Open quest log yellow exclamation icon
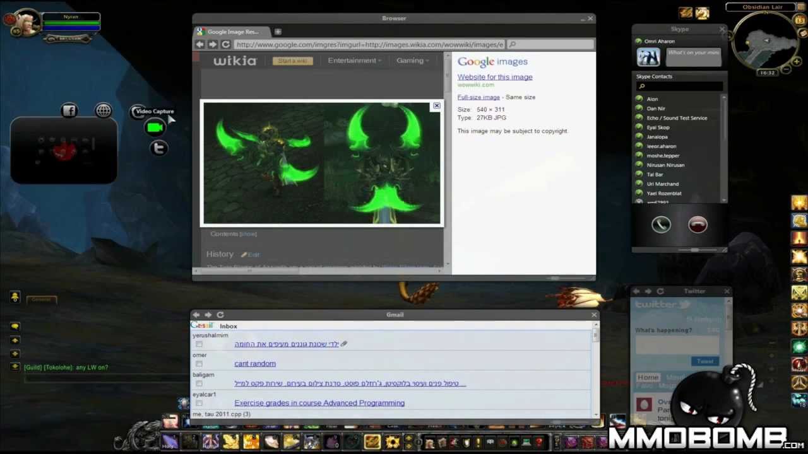Screen dimensions: 808x454 [478, 443]
